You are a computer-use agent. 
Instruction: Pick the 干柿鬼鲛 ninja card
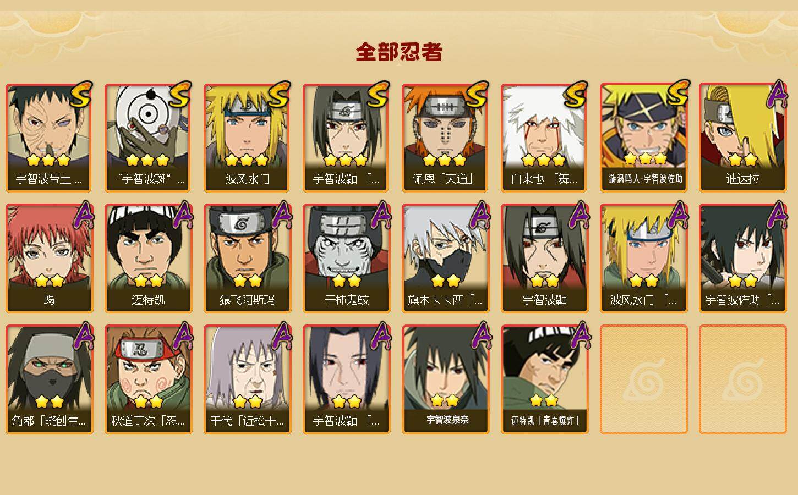click(346, 258)
